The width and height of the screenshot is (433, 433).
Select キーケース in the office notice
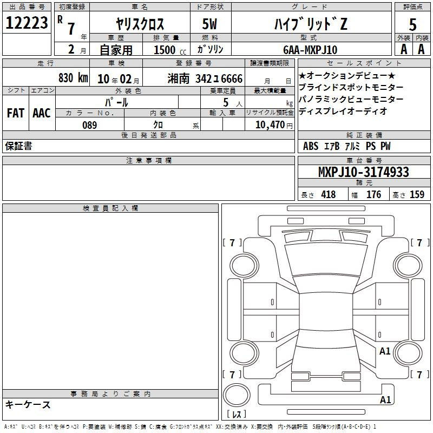click(28, 404)
